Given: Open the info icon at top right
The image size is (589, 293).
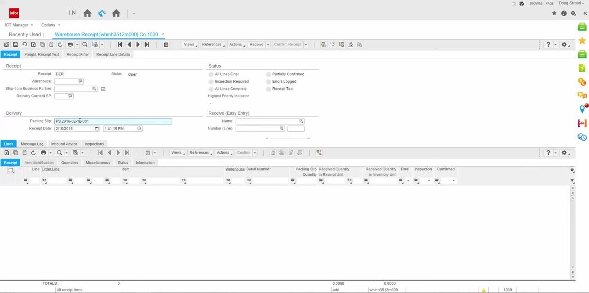Looking at the screenshot, I should point(564,13).
